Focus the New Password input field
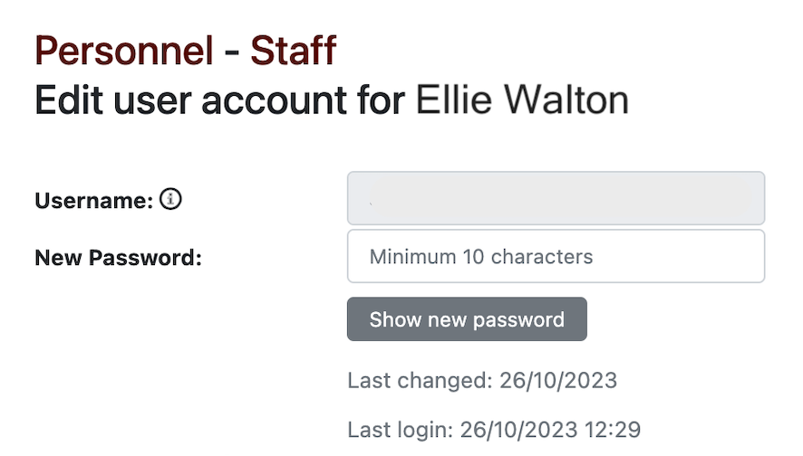 556,256
